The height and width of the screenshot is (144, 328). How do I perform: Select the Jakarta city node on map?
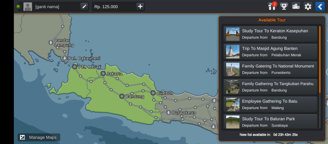[103, 74]
